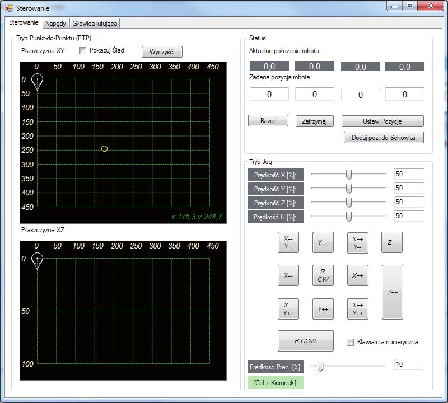Click the third Zadana pozycja input field
Screen dimensions: 448x403
(361, 95)
